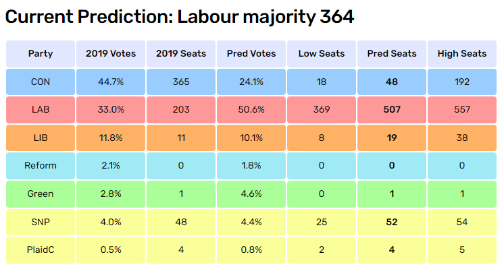Select the Labour high seats 557 cell
Screen dimensions: 504x265
[462, 110]
